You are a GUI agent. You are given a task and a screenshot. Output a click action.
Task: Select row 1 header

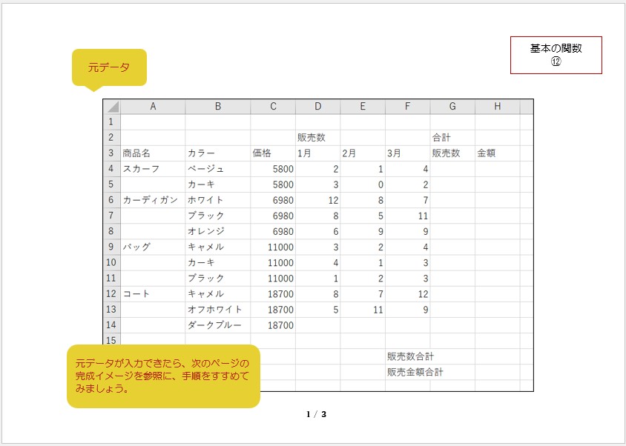tap(112, 122)
